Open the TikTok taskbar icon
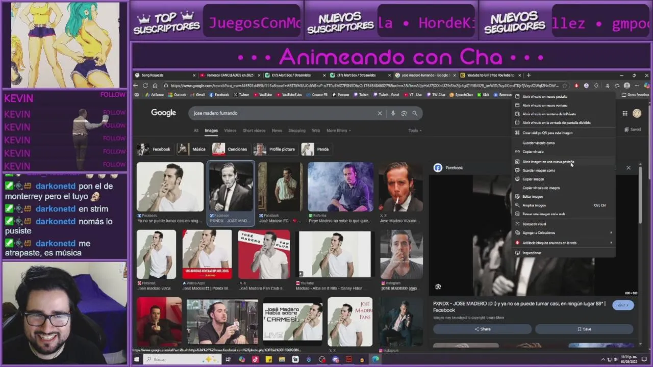 (255, 359)
